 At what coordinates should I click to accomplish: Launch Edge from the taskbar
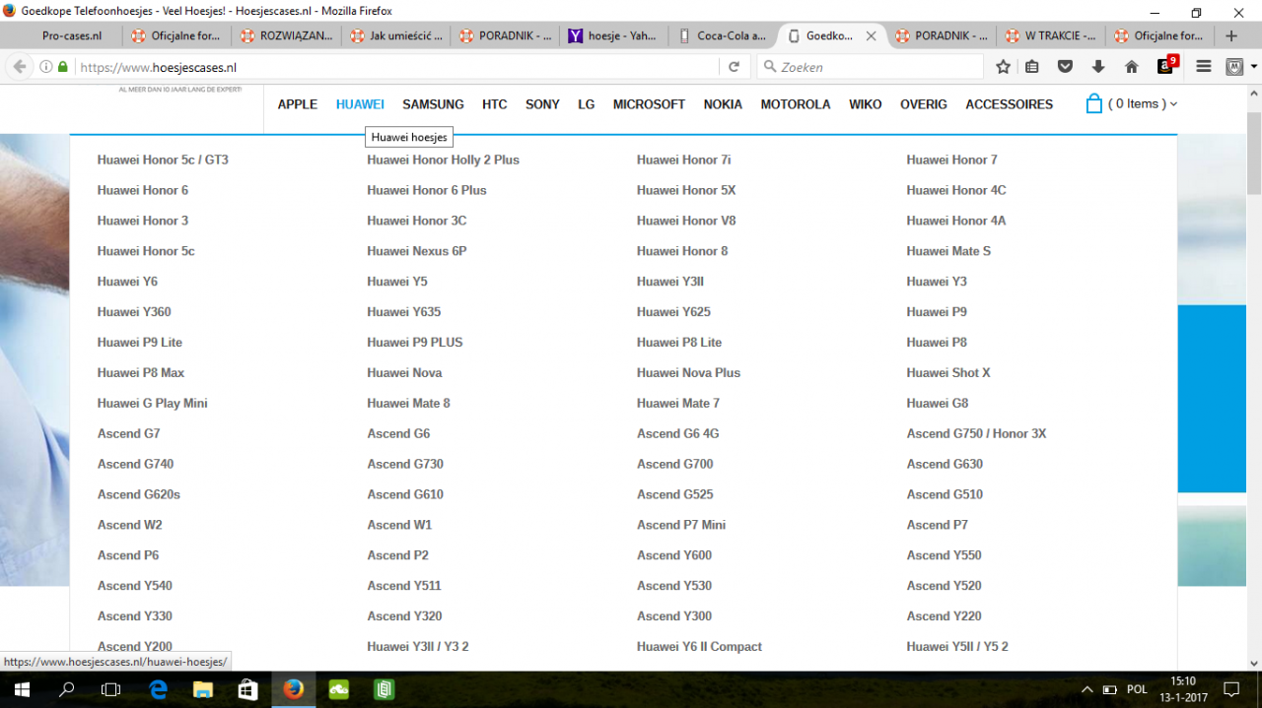pos(158,689)
